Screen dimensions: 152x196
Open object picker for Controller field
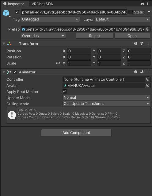coord(148,79)
